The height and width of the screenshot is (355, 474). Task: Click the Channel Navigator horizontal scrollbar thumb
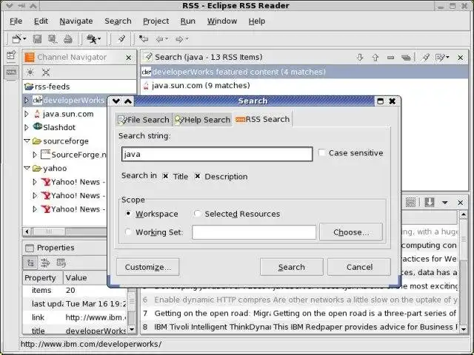point(48,231)
